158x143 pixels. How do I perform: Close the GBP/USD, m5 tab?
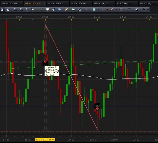pos(44,4)
